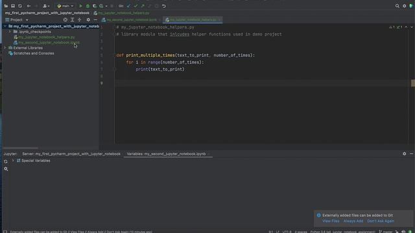415x233 pixels.
Task: Collapse all nodes in Project panel
Action: click(79, 20)
